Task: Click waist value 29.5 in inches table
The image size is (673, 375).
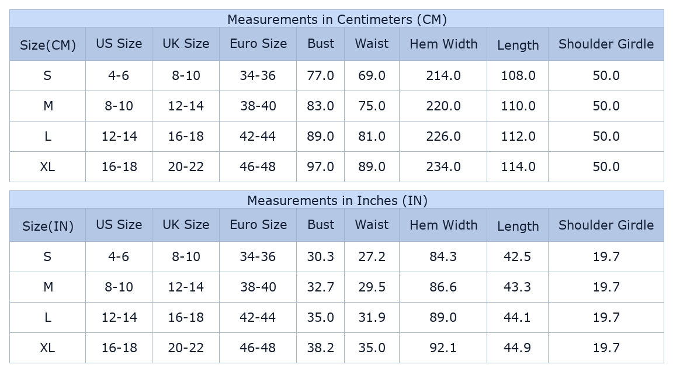Action: (372, 287)
